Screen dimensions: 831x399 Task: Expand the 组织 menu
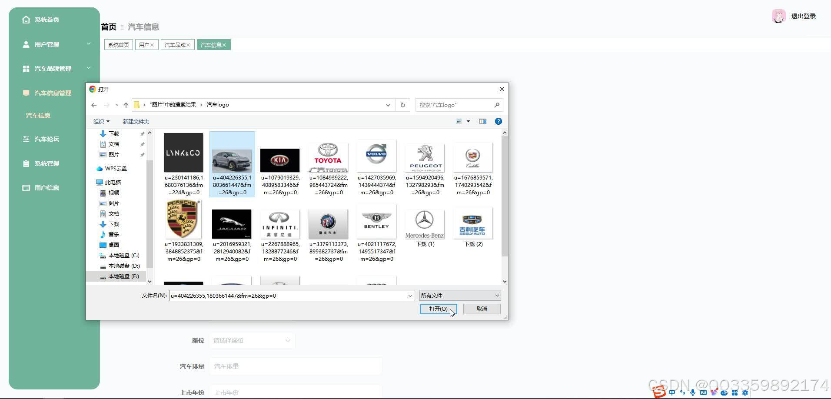click(101, 121)
